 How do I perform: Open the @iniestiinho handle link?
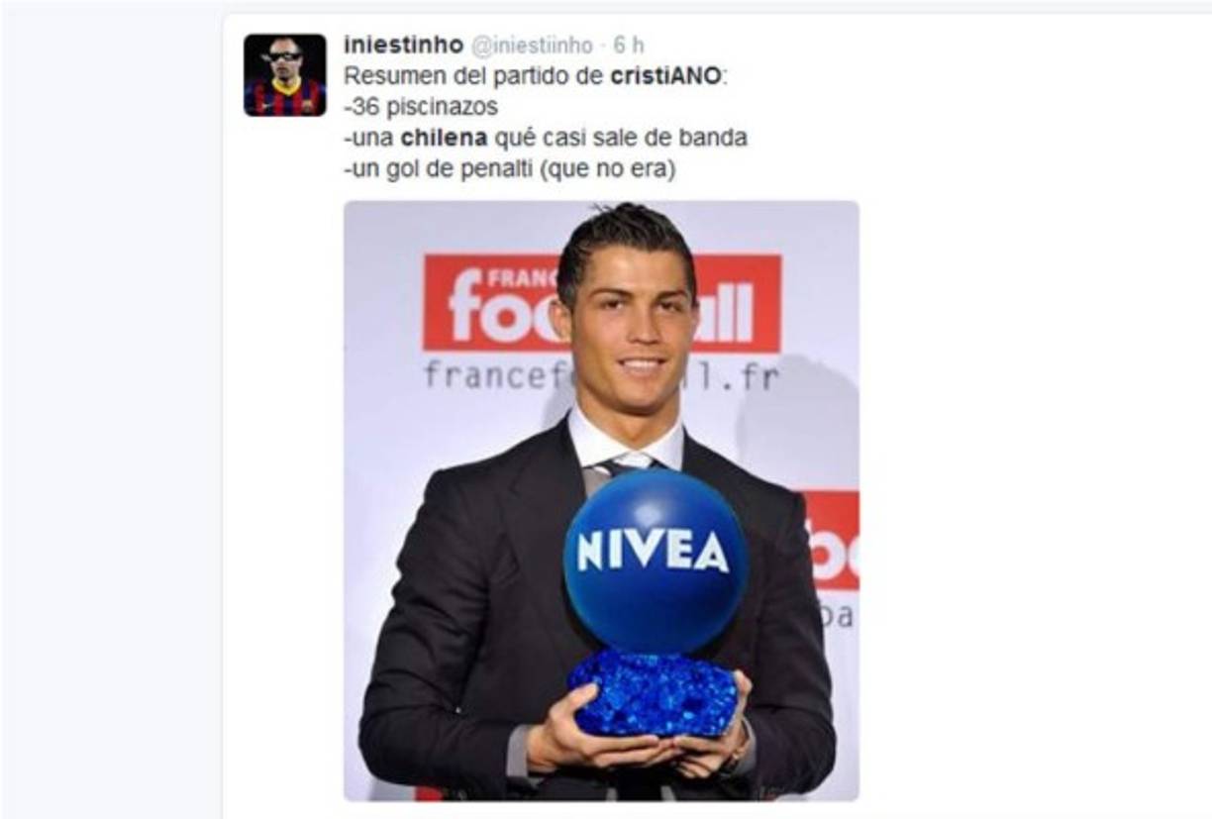pyautogui.click(x=531, y=46)
